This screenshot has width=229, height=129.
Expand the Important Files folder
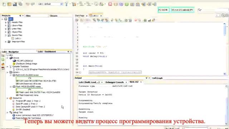6,42
